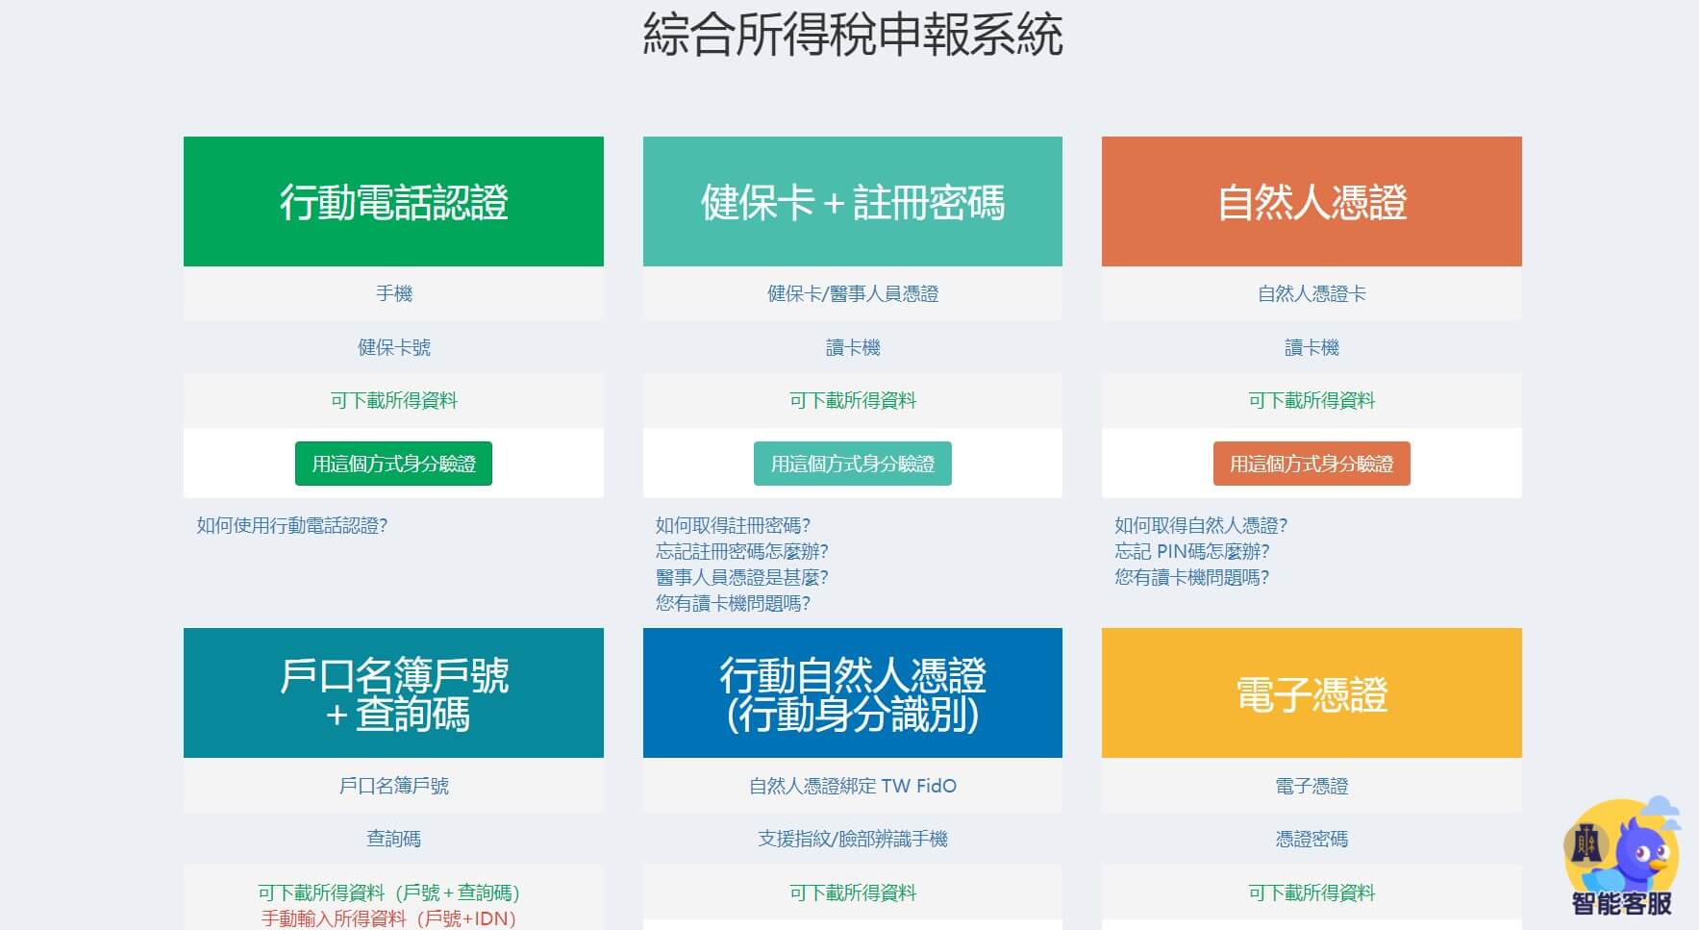
Task: Click the 自然人憑證 orange card header
Action: point(1311,200)
